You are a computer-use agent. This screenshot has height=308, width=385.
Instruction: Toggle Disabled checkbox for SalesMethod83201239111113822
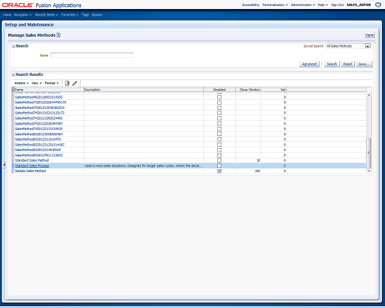tap(219, 155)
